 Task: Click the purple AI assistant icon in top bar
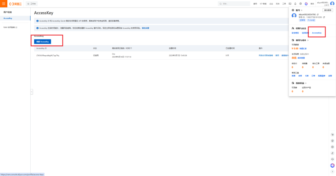[x=306, y=4]
